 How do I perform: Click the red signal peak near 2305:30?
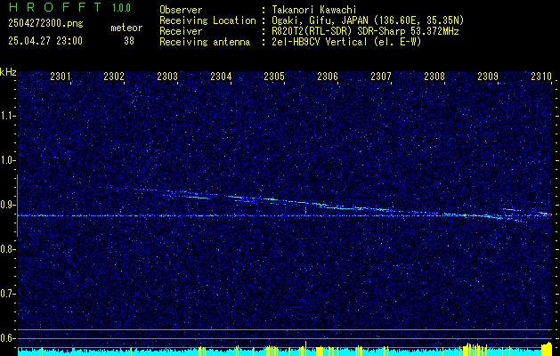click(x=305, y=208)
